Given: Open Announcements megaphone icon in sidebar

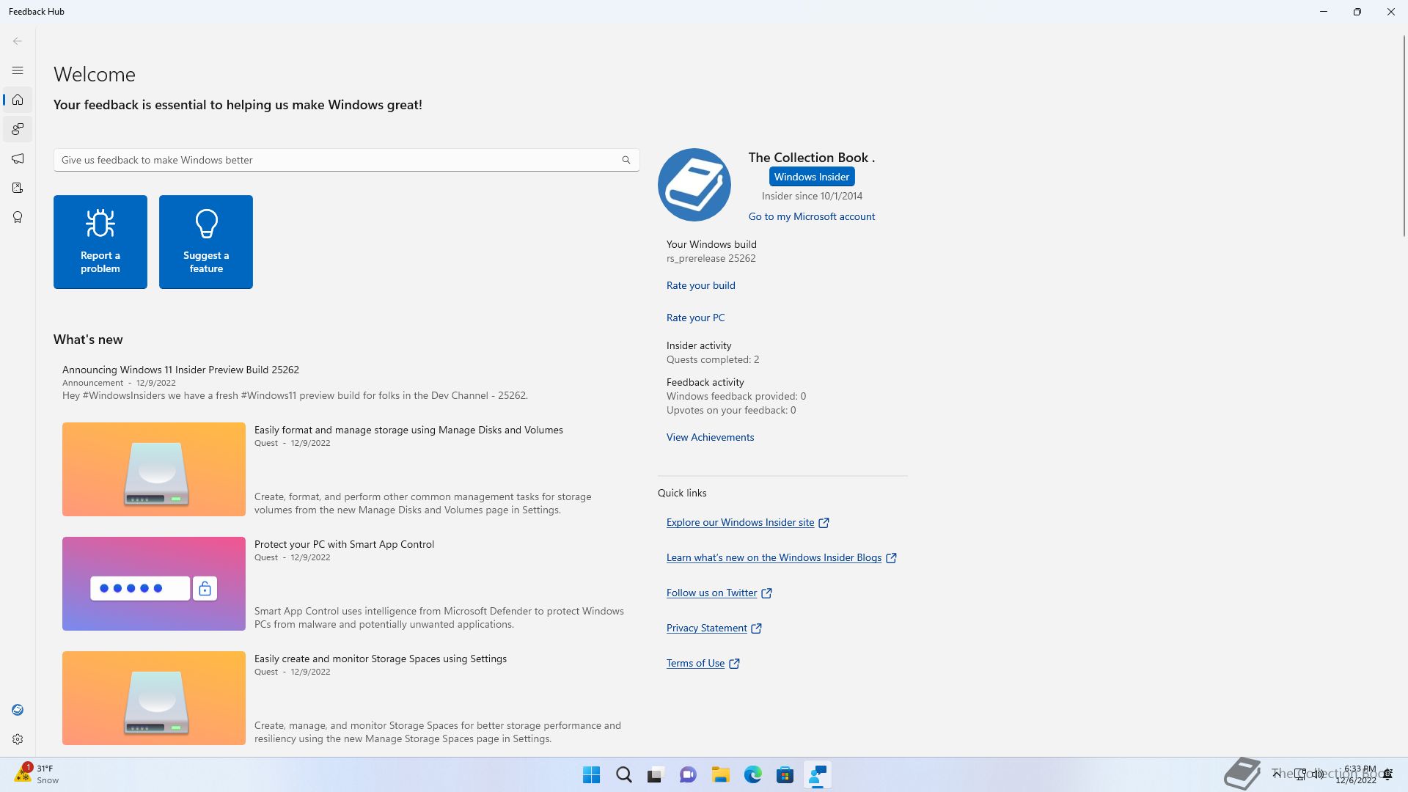Looking at the screenshot, I should [x=18, y=158].
